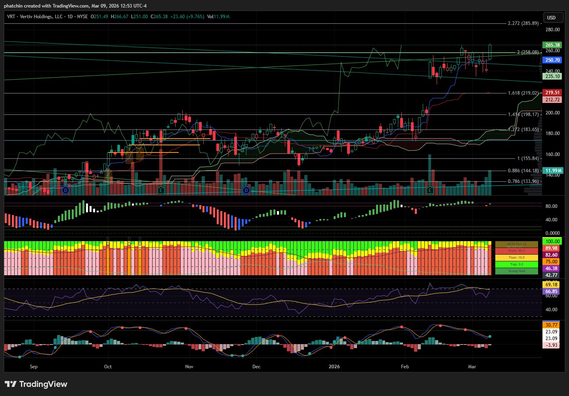Click the Strong Hold status cell
The height and width of the screenshot is (396, 569).
(x=516, y=271)
